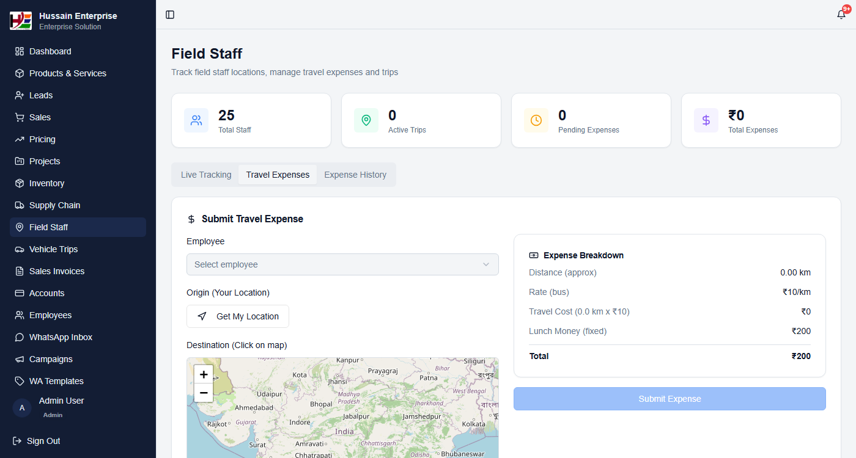Image resolution: width=856 pixels, height=458 pixels.
Task: Click the WA Templates tag icon
Action: (x=20, y=381)
